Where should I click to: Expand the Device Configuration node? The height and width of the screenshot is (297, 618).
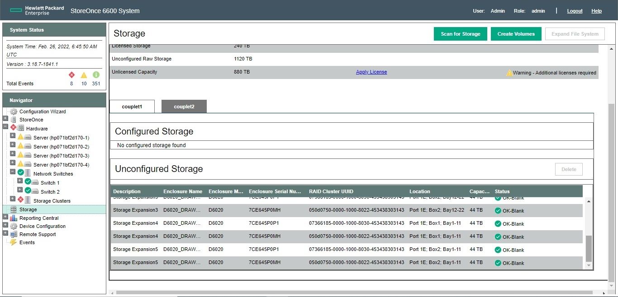click(5, 225)
